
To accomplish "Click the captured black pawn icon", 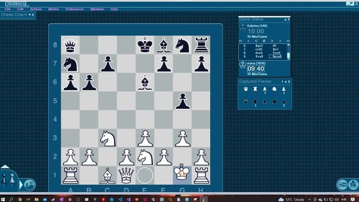I will (x=284, y=102).
